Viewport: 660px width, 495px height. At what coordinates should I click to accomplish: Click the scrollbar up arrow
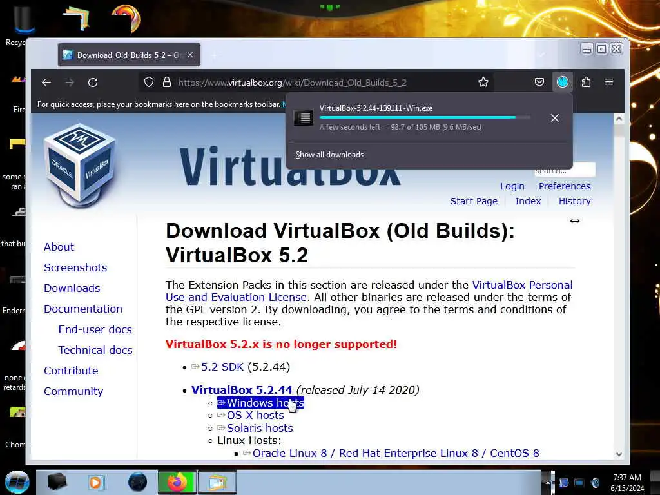[619, 119]
